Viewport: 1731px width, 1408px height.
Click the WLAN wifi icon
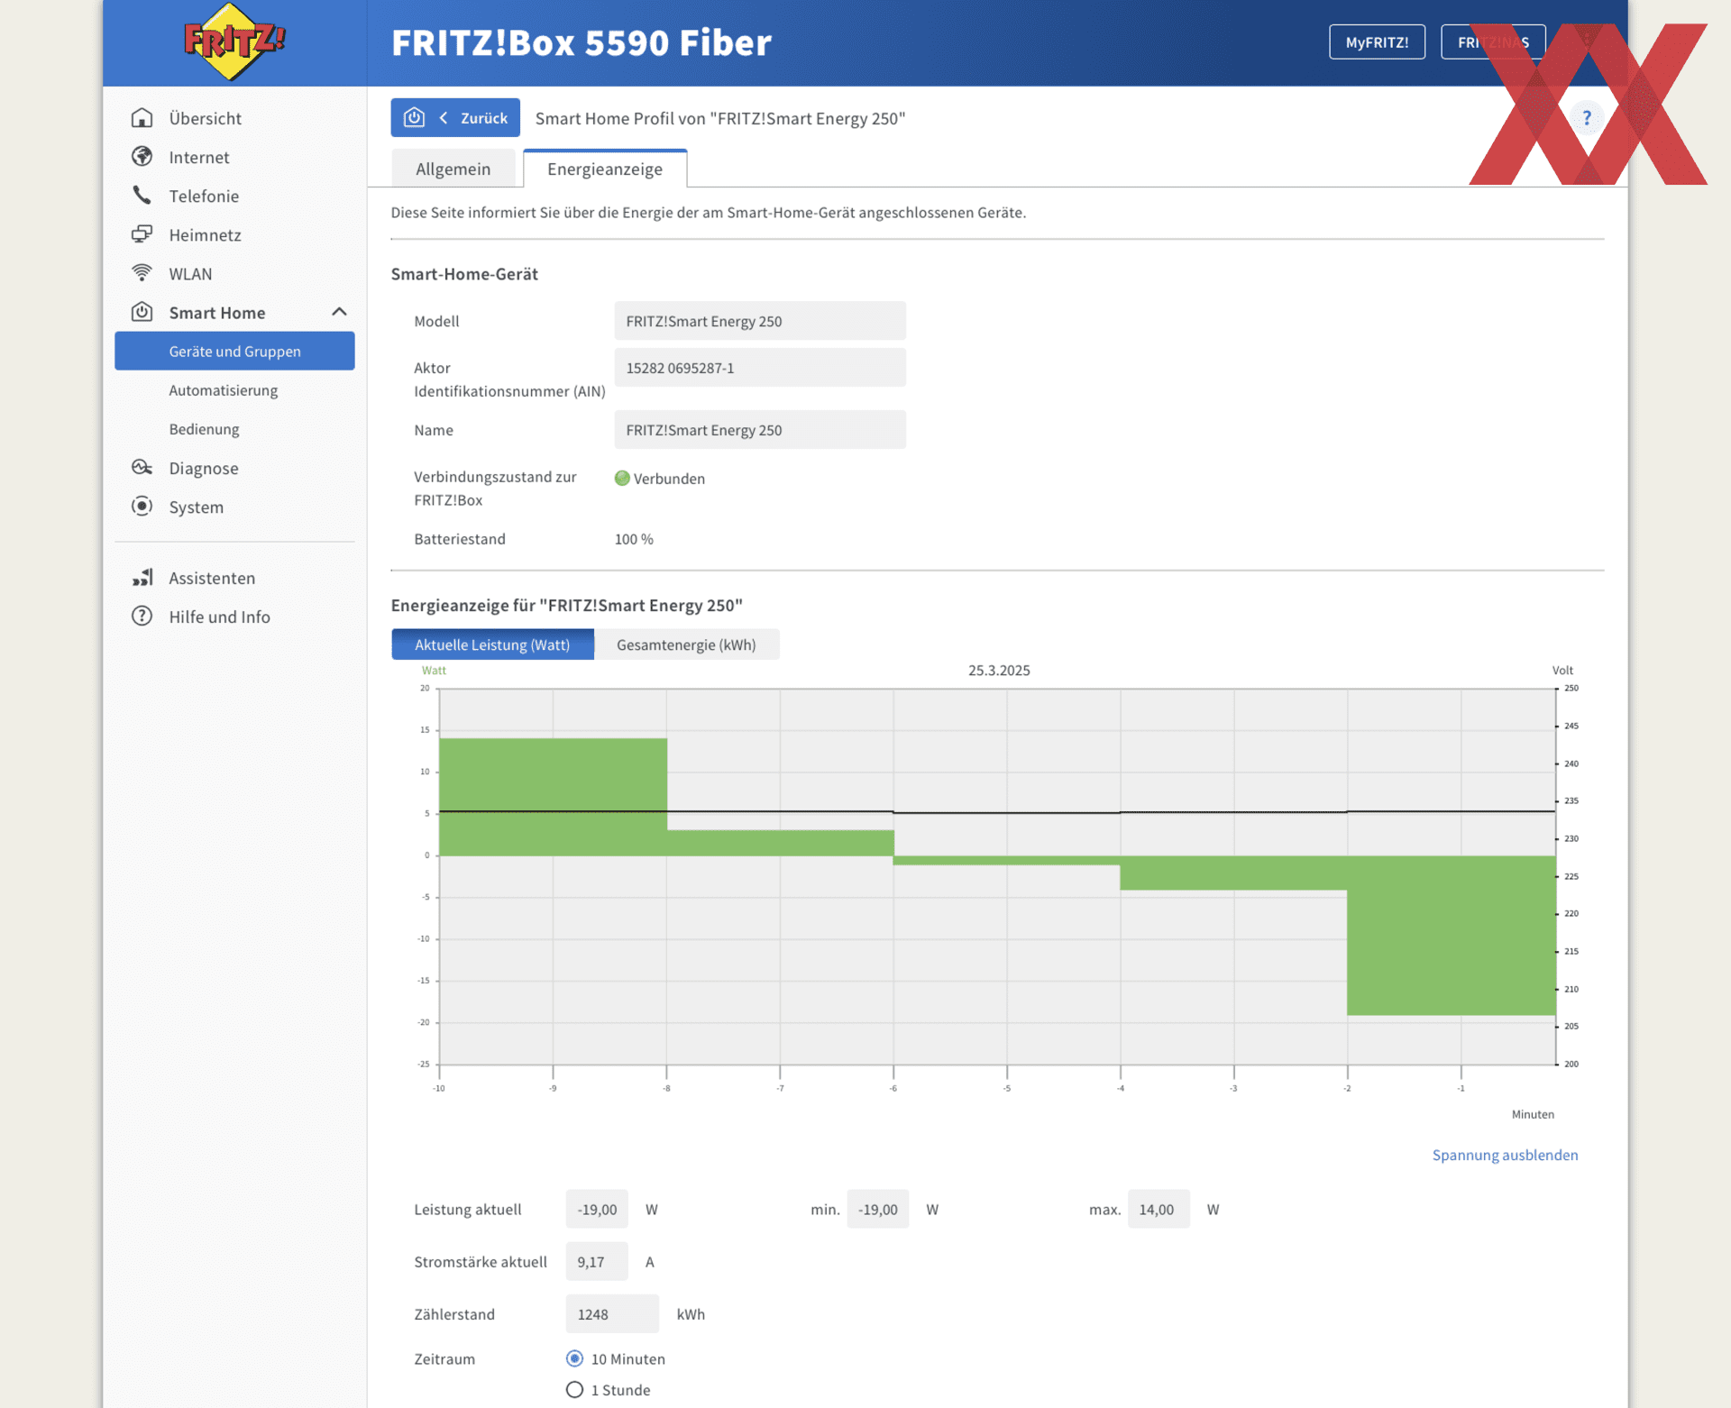[x=142, y=273]
